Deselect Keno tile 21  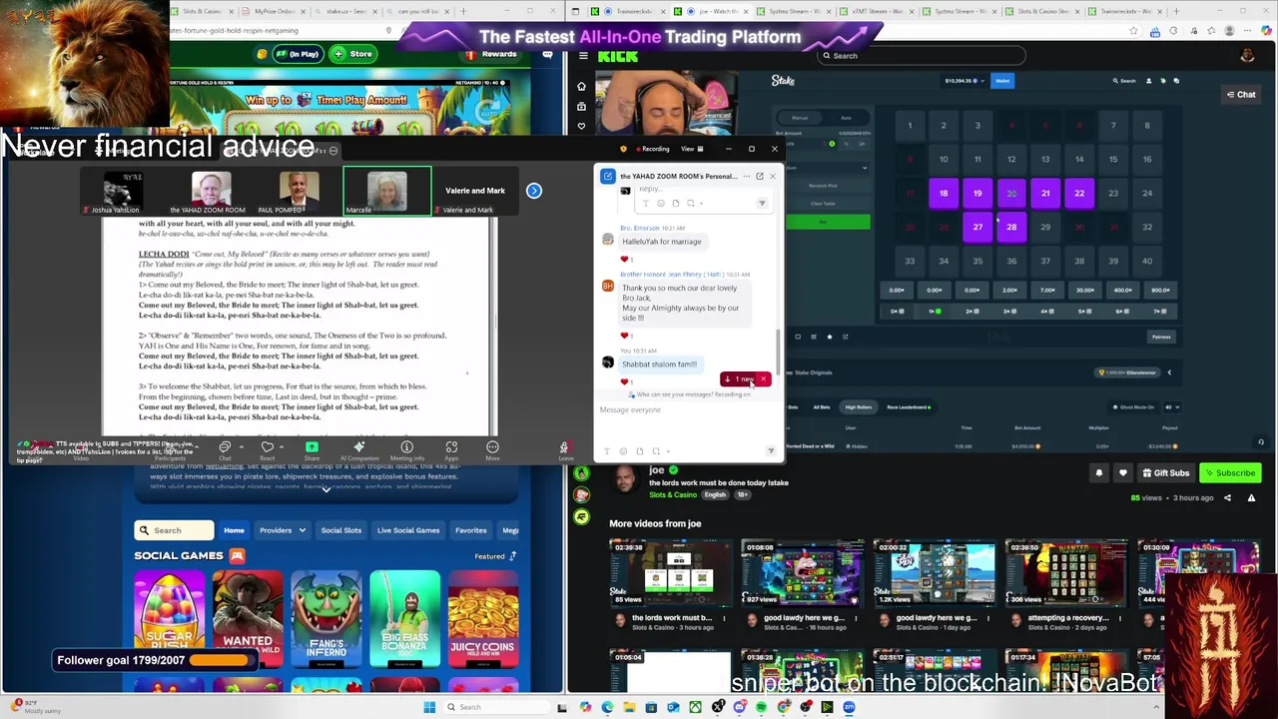1045,193
